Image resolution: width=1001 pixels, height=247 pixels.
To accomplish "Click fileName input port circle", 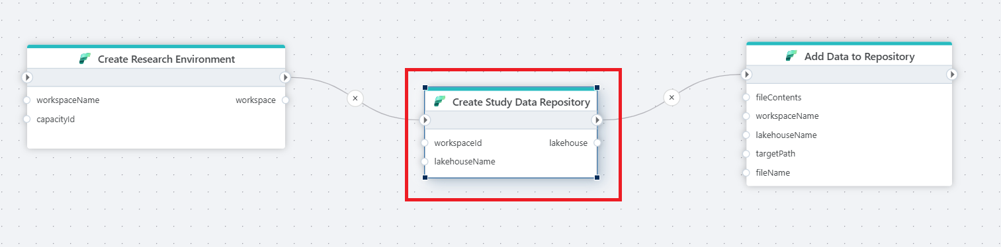I will [746, 172].
